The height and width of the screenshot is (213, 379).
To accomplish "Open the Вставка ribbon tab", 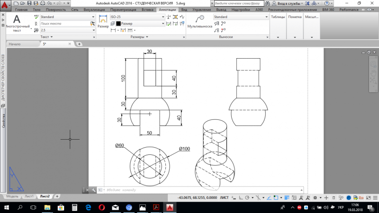I will [147, 9].
